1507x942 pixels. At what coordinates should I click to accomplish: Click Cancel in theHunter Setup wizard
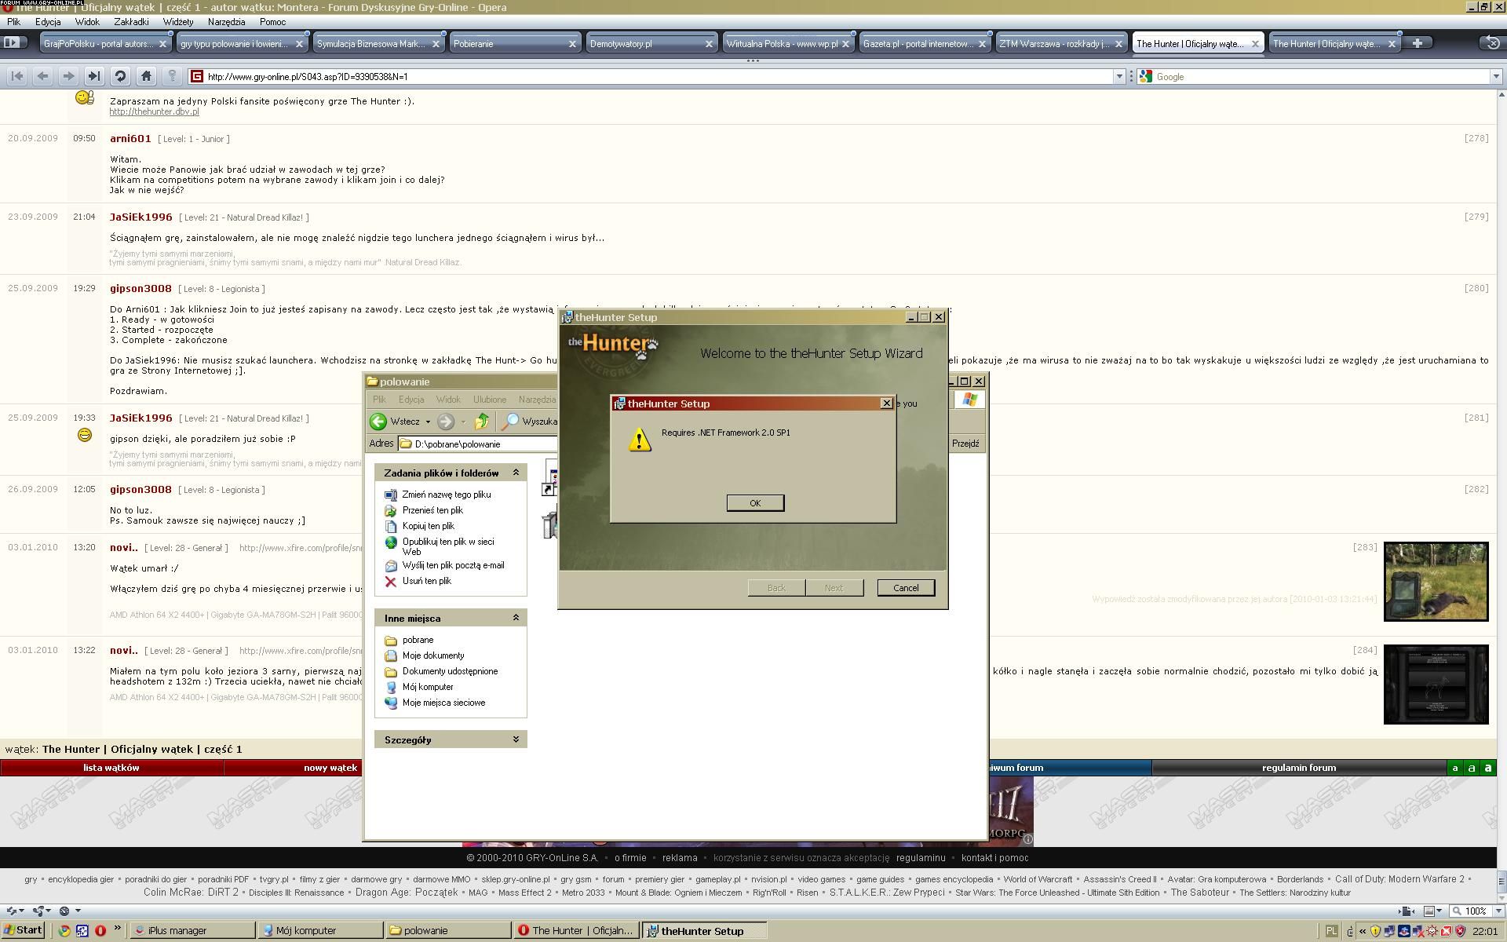pyautogui.click(x=905, y=588)
